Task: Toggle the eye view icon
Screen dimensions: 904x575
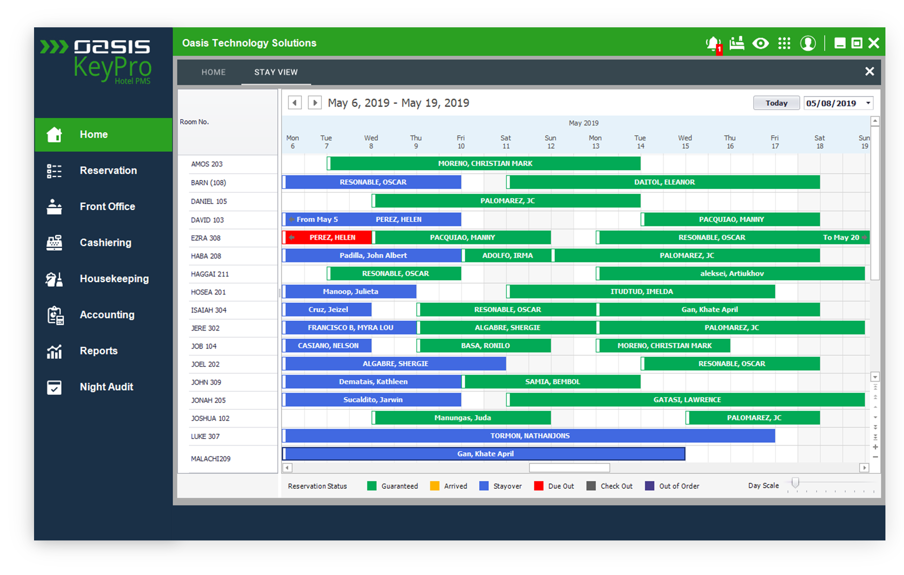Action: coord(760,43)
